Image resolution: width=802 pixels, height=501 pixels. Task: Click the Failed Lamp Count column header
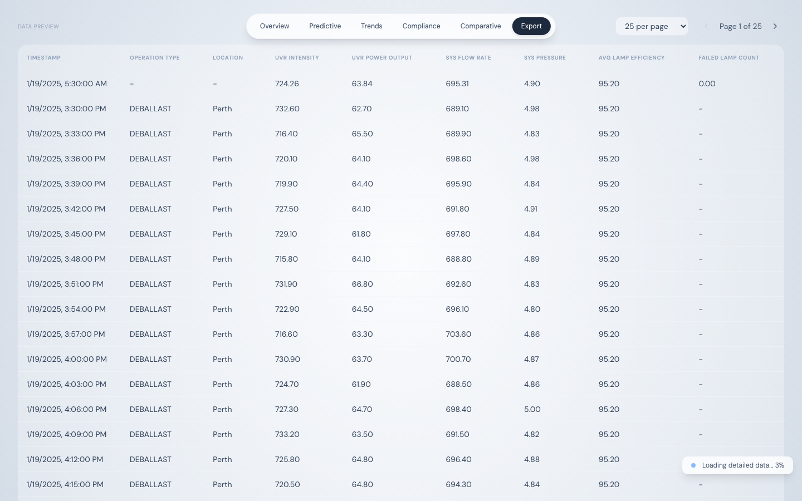(729, 58)
